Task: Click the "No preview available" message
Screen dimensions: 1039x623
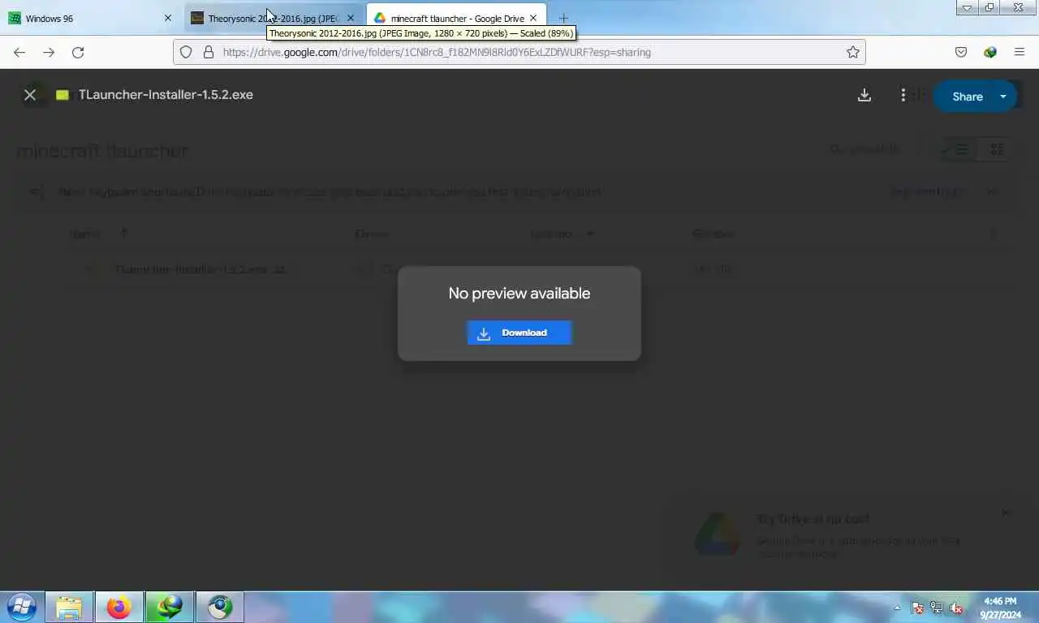Action: tap(519, 293)
